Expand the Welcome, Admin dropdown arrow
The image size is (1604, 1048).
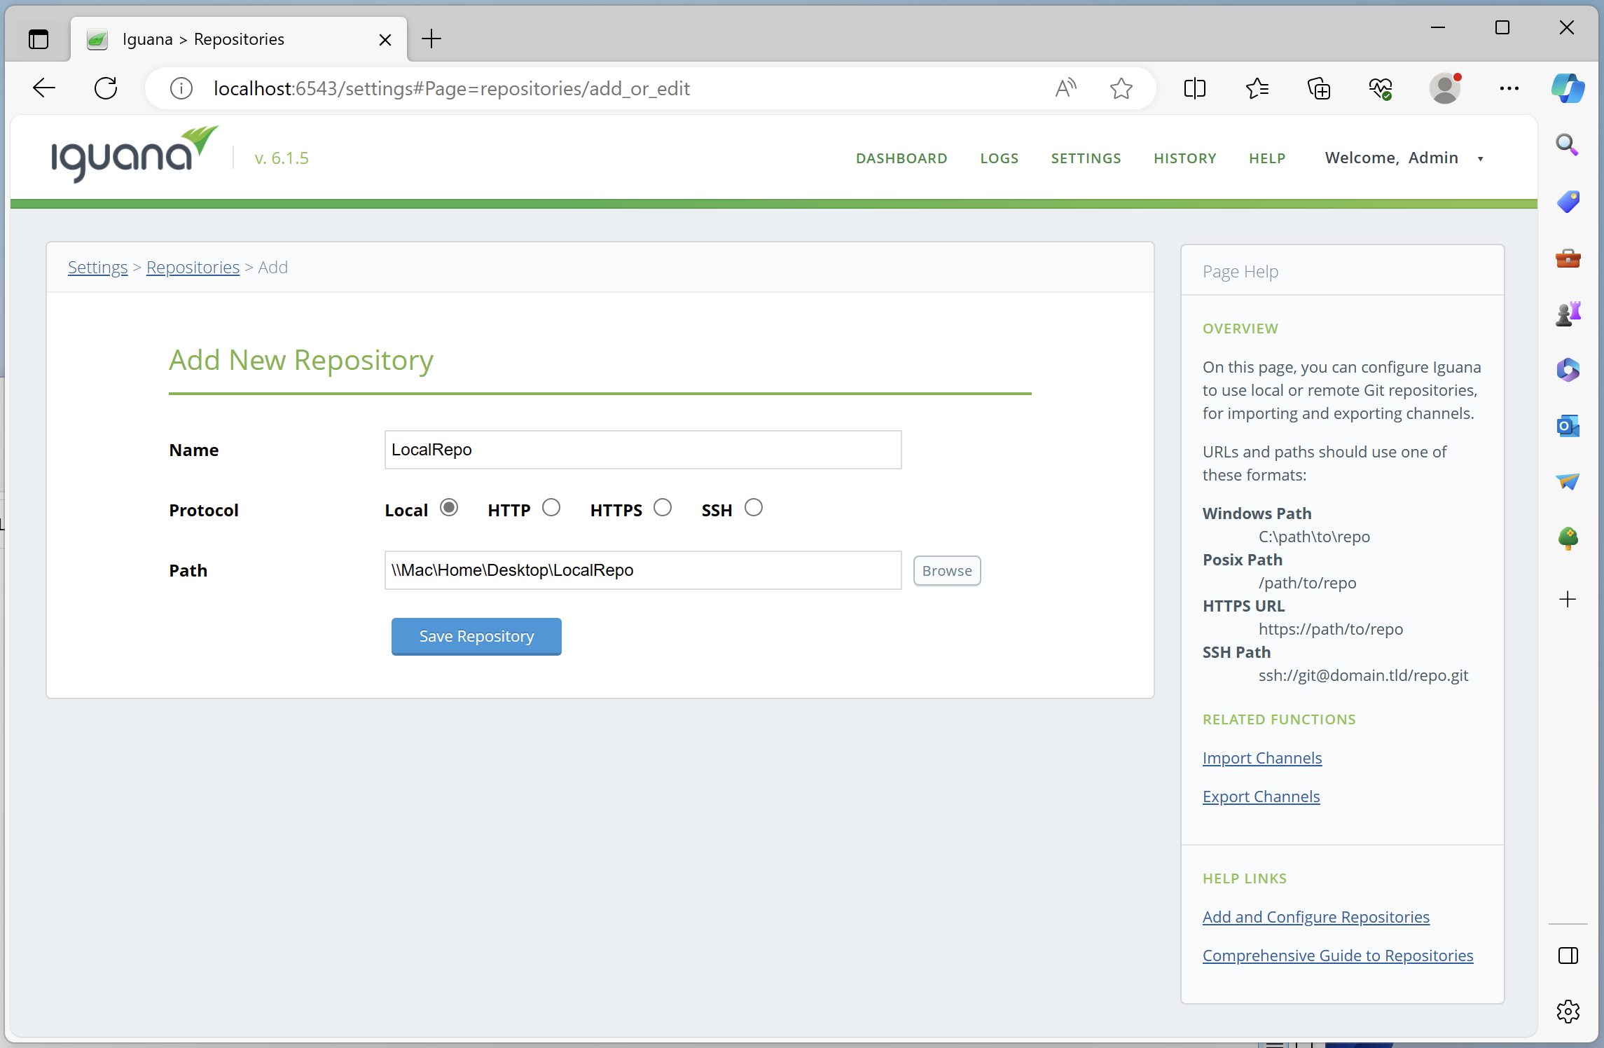pos(1480,159)
